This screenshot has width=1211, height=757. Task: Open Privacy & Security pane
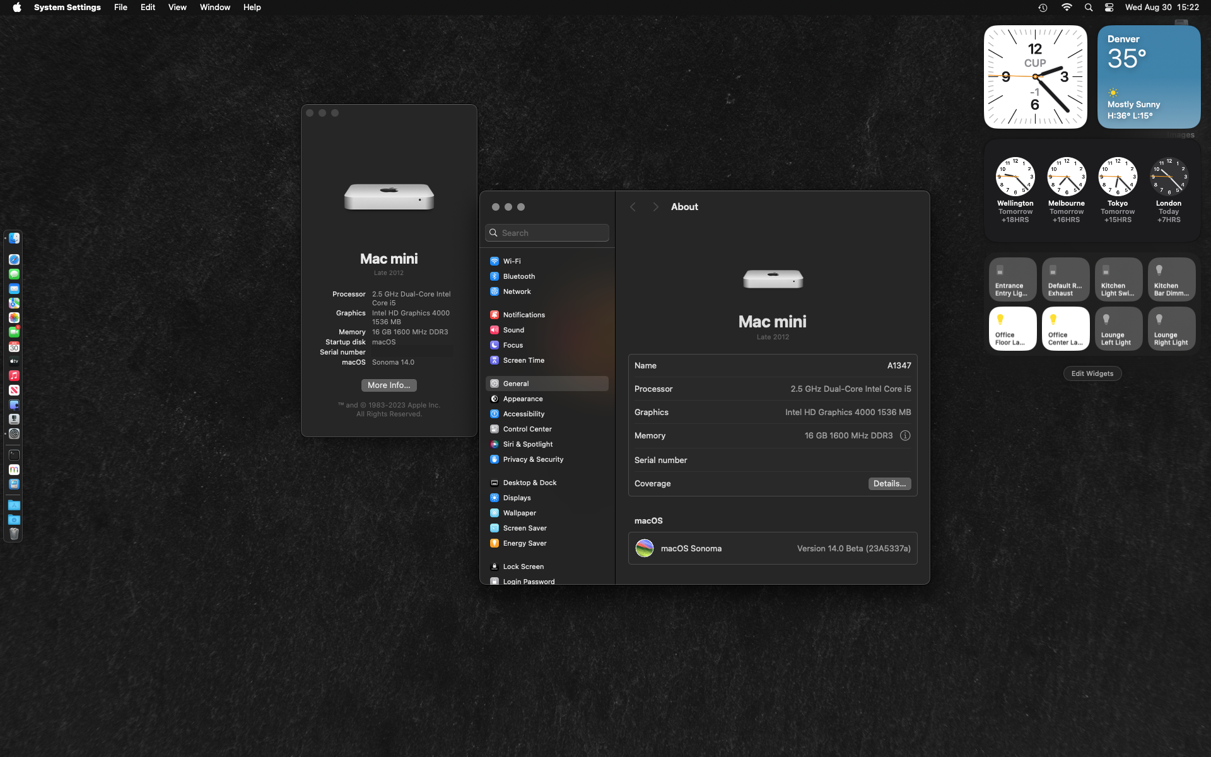(x=532, y=459)
